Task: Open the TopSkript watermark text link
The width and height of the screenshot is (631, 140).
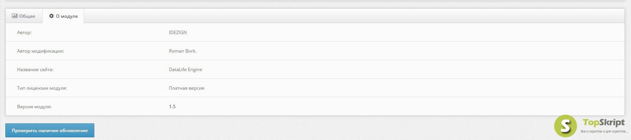Action: [x=604, y=123]
